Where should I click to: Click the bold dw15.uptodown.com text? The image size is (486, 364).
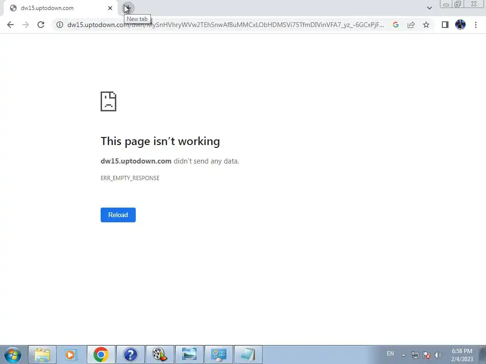[136, 161]
